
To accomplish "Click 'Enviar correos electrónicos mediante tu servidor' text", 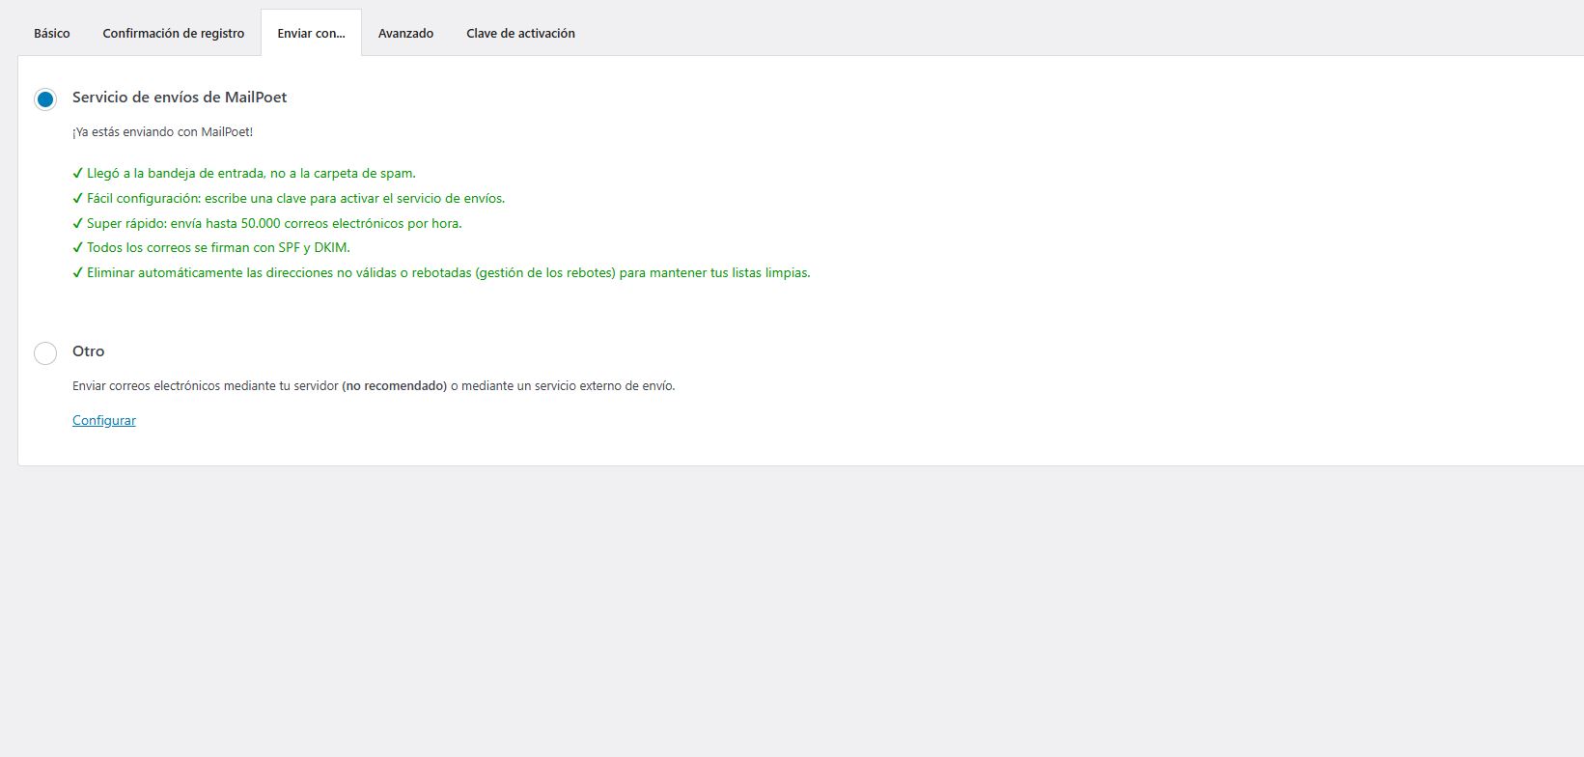I will [x=374, y=385].
